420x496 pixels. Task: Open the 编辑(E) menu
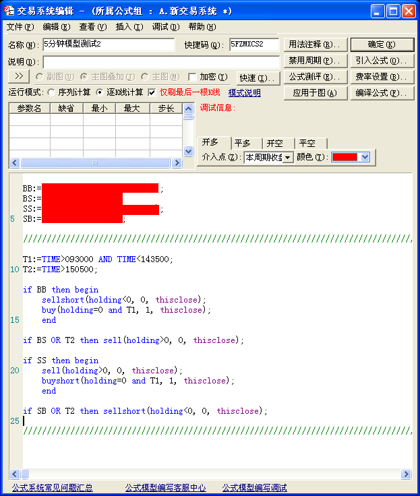pos(57,27)
